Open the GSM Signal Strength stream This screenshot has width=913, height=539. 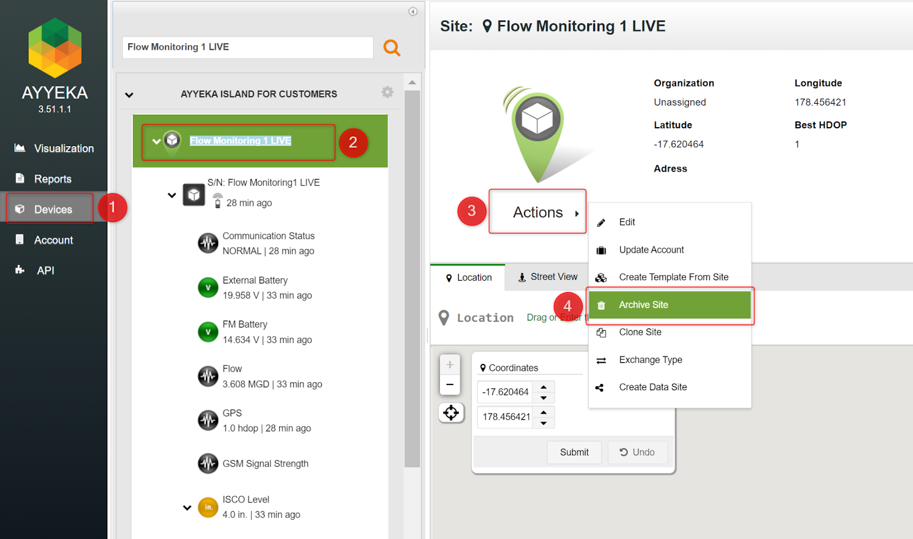tap(265, 464)
